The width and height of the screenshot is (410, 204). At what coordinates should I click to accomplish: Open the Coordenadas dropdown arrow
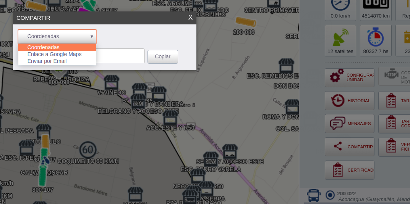[x=92, y=37]
